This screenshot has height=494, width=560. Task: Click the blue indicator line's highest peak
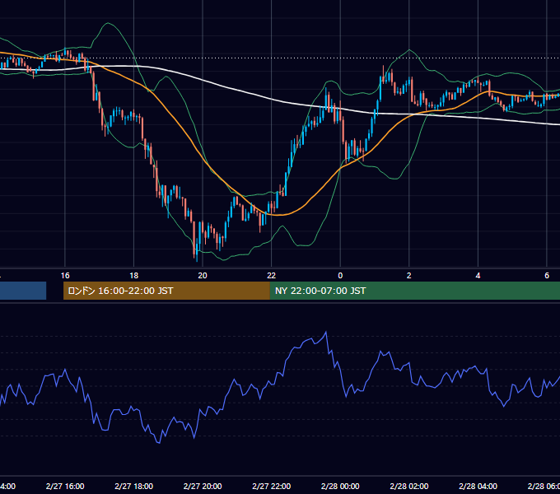(x=326, y=333)
